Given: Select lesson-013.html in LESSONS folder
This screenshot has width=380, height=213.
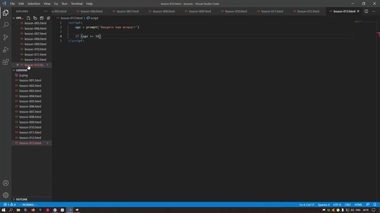Looking at the screenshot, I should pyautogui.click(x=31, y=143).
